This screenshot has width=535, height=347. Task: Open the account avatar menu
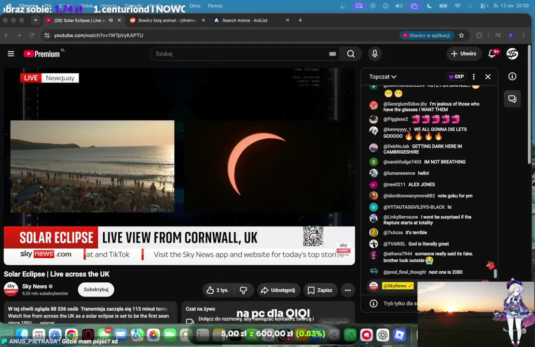click(x=512, y=53)
